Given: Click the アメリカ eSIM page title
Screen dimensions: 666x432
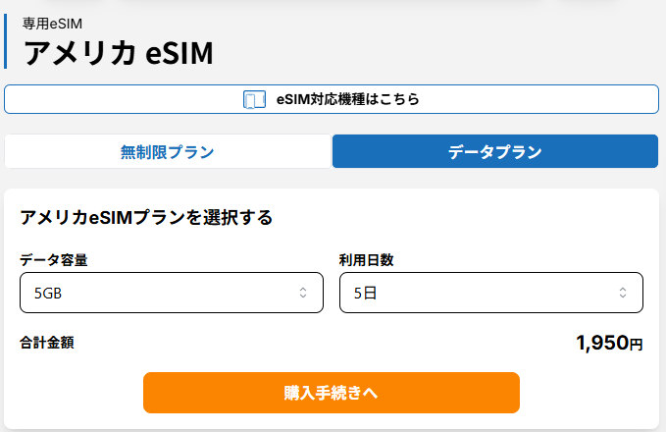Looking at the screenshot, I should (118, 52).
